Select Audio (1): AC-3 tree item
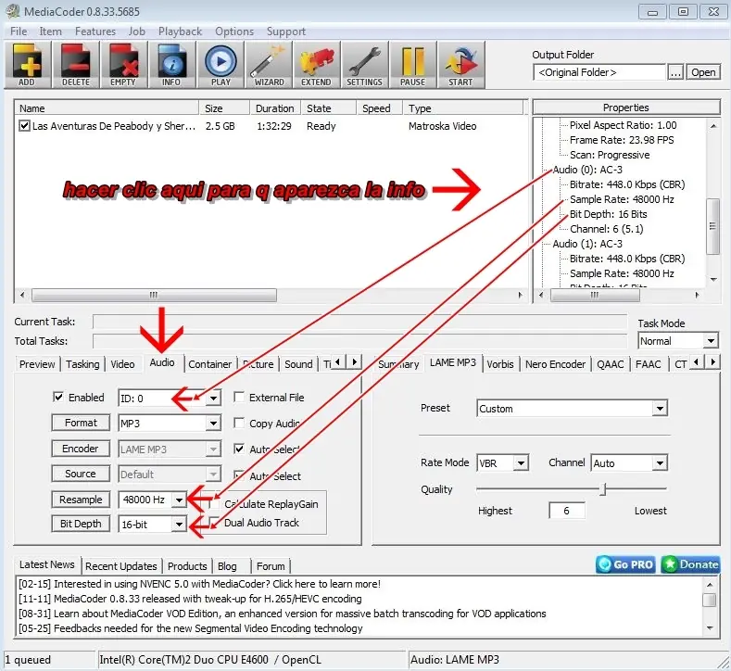731x671 pixels. pyautogui.click(x=587, y=244)
